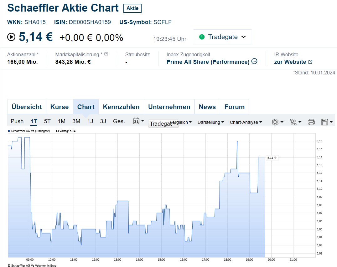This screenshot has width=337, height=267.
Task: Open the News tab
Action: [207, 107]
